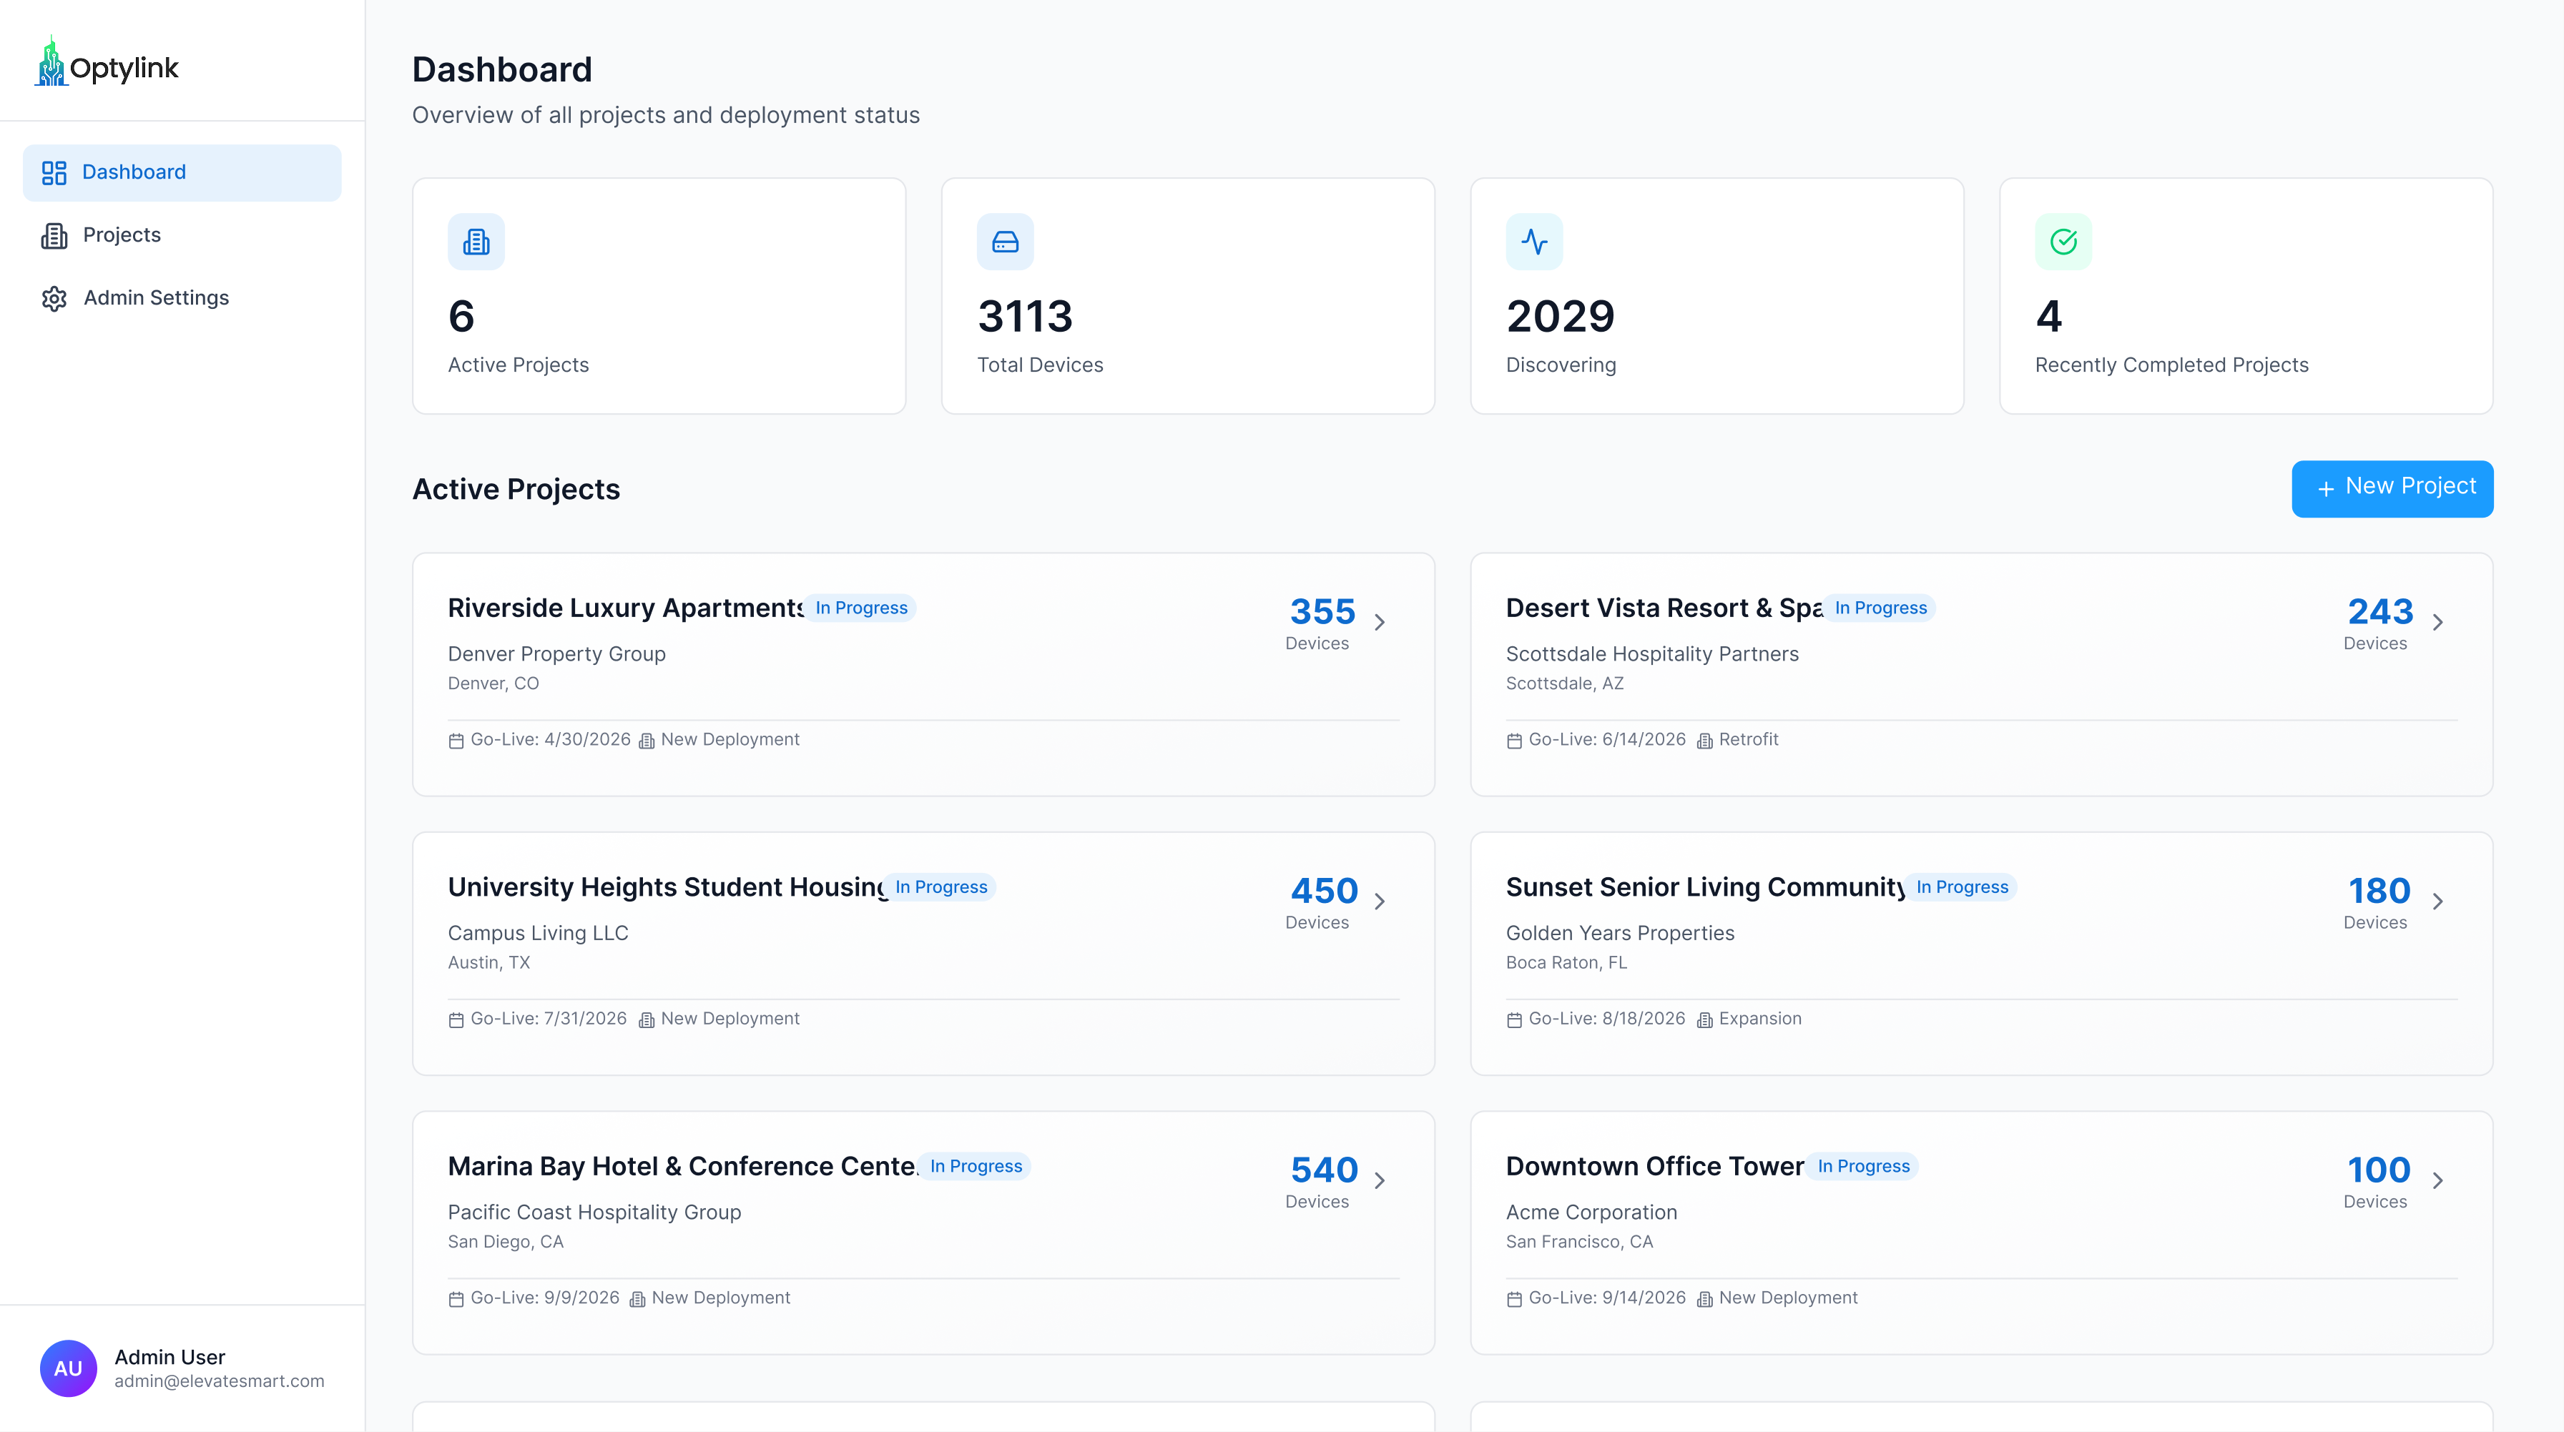The width and height of the screenshot is (2564, 1432).
Task: Click building icon beside Riverside New Deployment
Action: pyautogui.click(x=646, y=741)
